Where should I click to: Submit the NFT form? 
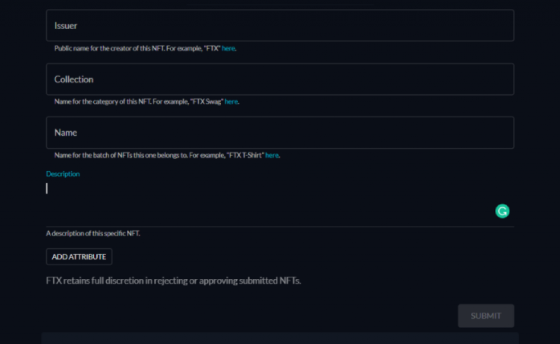pyautogui.click(x=486, y=316)
